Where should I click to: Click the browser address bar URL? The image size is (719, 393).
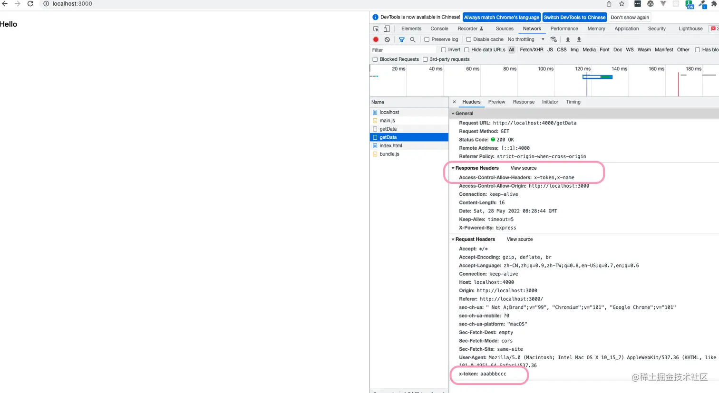click(72, 4)
